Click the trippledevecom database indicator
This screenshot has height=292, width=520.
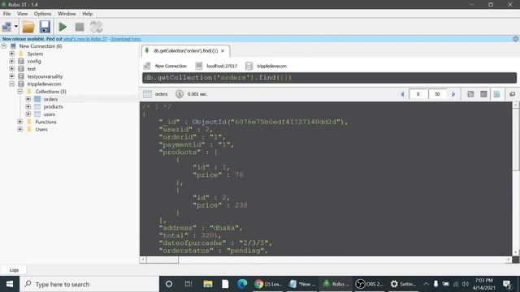(271, 66)
